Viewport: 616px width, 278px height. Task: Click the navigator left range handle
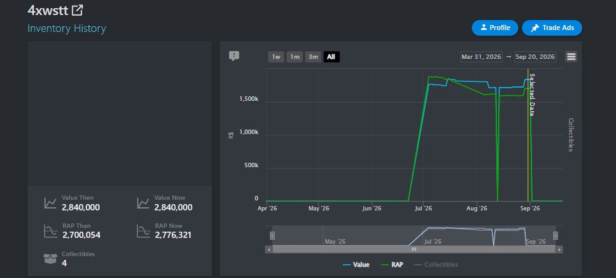click(x=272, y=235)
